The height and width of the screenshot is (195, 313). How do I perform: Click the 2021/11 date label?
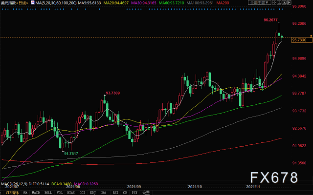[253, 187]
